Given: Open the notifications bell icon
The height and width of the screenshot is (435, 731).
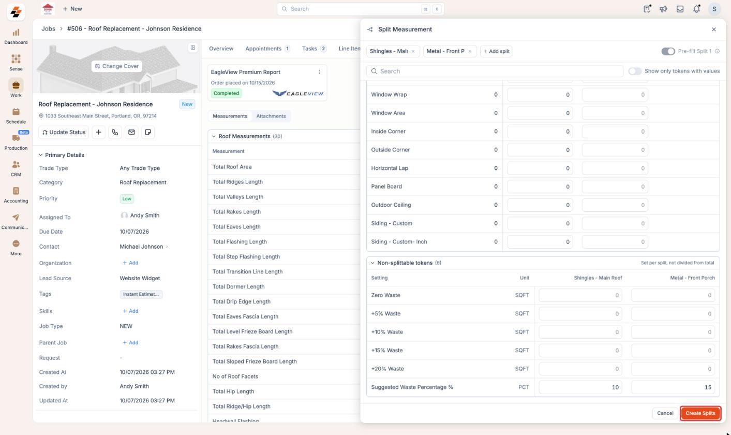Looking at the screenshot, I should pos(696,9).
